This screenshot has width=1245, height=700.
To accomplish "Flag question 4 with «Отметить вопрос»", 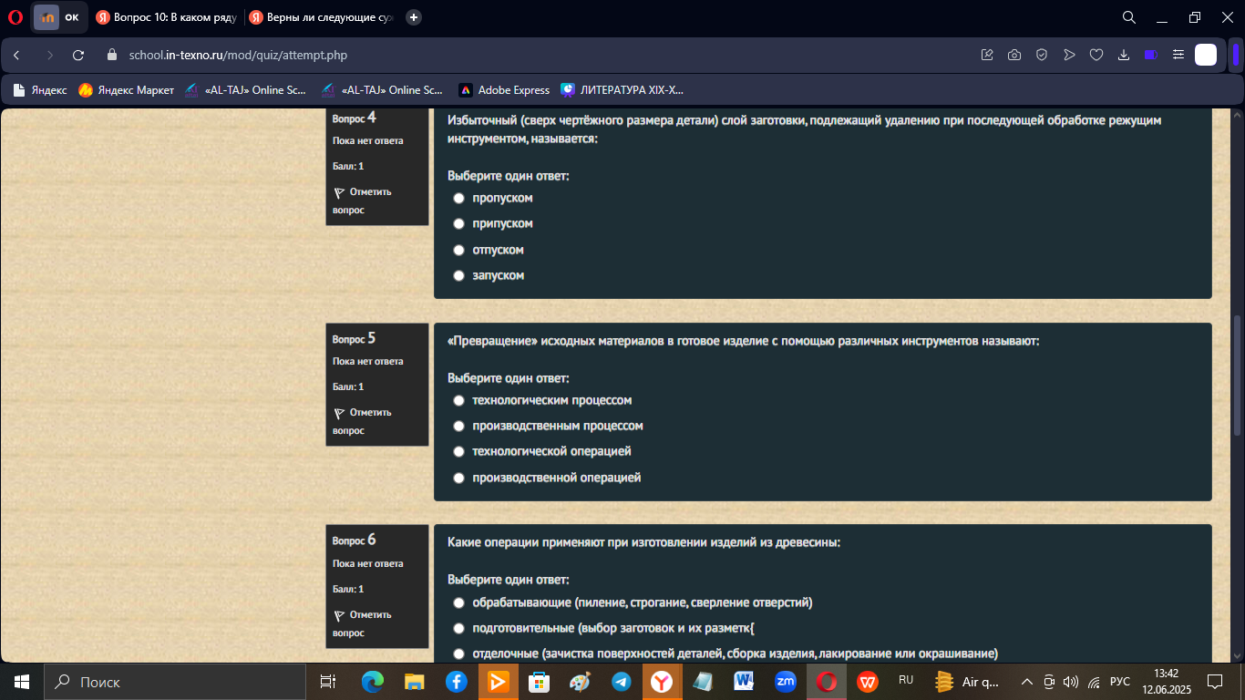I will click(x=362, y=201).
